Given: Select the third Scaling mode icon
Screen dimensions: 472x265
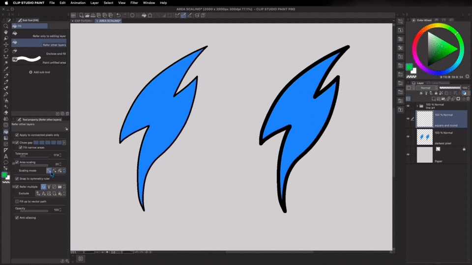Looking at the screenshot, I should [59, 171].
